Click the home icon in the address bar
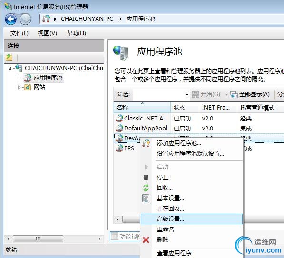The height and width of the screenshot is (258, 284). click(x=46, y=19)
